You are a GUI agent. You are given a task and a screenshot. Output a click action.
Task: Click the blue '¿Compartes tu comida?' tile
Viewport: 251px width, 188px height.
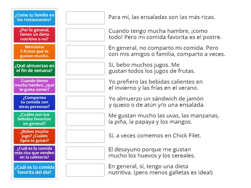pyautogui.click(x=35, y=102)
